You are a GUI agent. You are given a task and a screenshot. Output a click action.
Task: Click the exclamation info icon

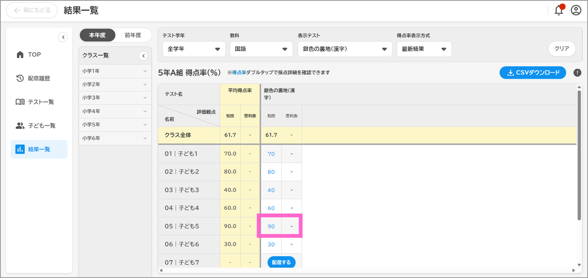pyautogui.click(x=577, y=73)
